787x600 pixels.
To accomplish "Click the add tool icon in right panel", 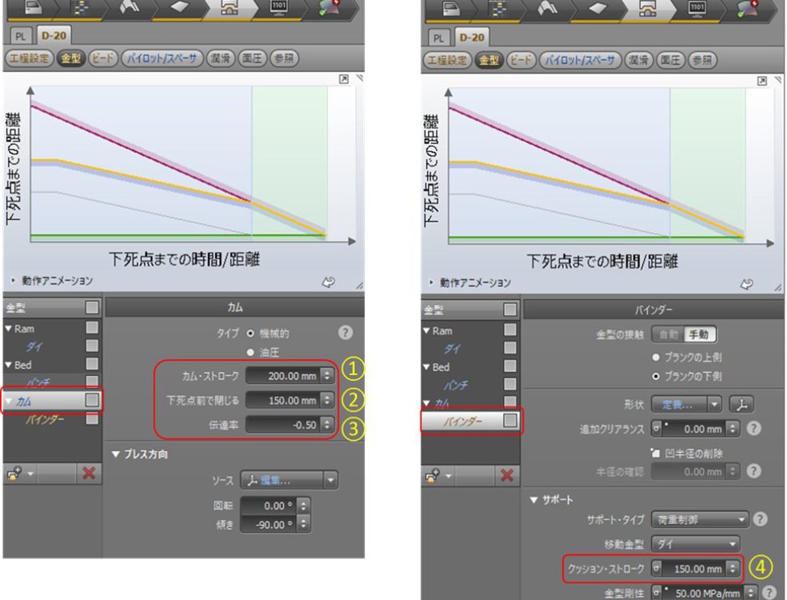I will 432,475.
